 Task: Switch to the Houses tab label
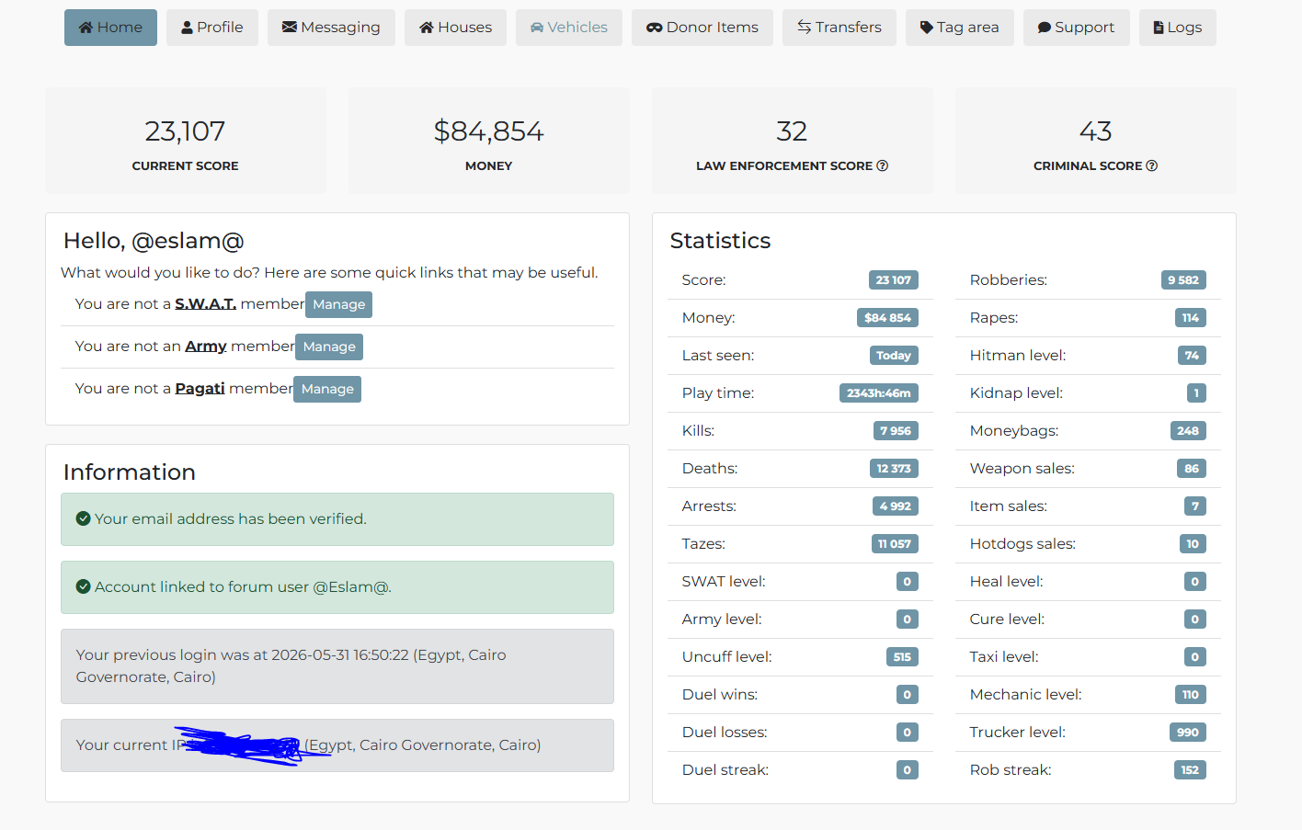[x=465, y=28]
